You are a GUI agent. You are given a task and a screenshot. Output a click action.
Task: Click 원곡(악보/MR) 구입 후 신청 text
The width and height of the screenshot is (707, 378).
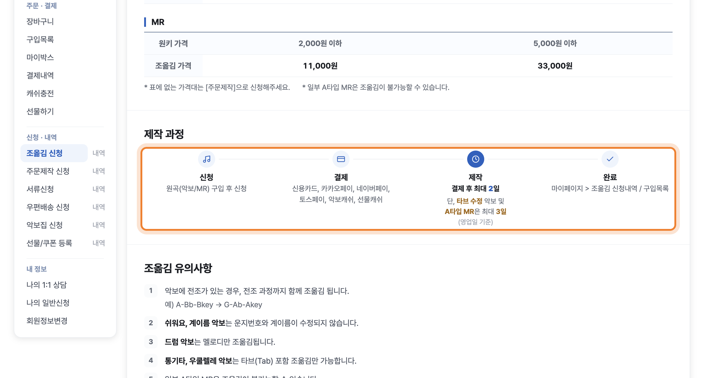(x=206, y=189)
